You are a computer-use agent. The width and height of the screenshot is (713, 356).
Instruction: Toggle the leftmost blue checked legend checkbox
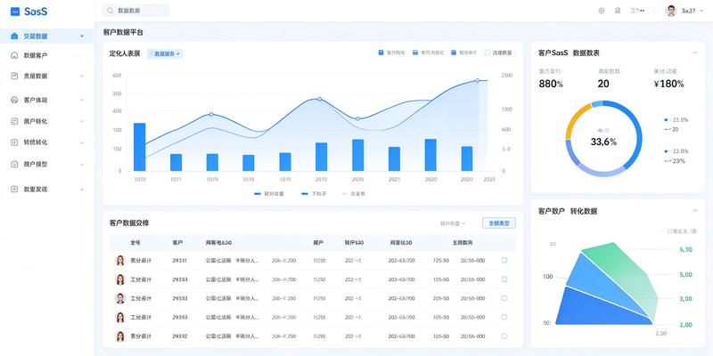381,53
